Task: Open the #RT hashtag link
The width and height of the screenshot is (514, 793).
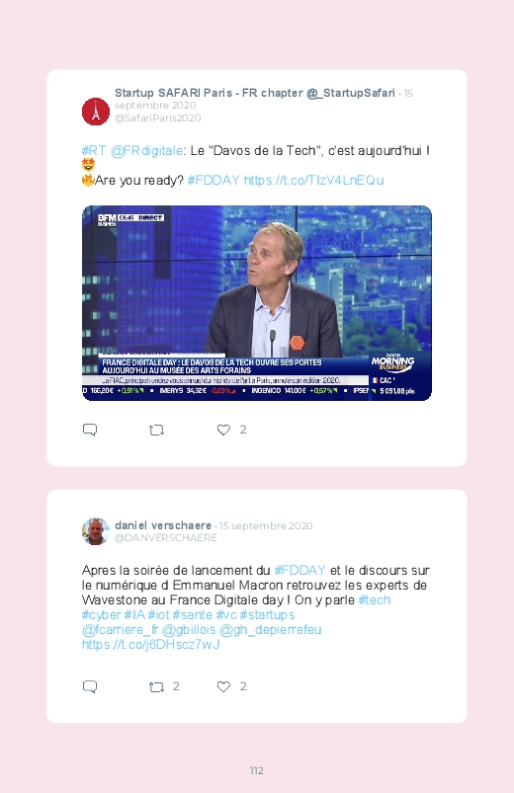Action: (x=94, y=151)
